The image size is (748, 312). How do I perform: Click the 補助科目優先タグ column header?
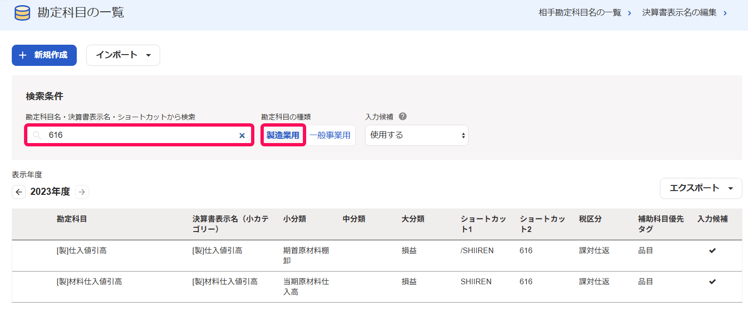(661, 224)
